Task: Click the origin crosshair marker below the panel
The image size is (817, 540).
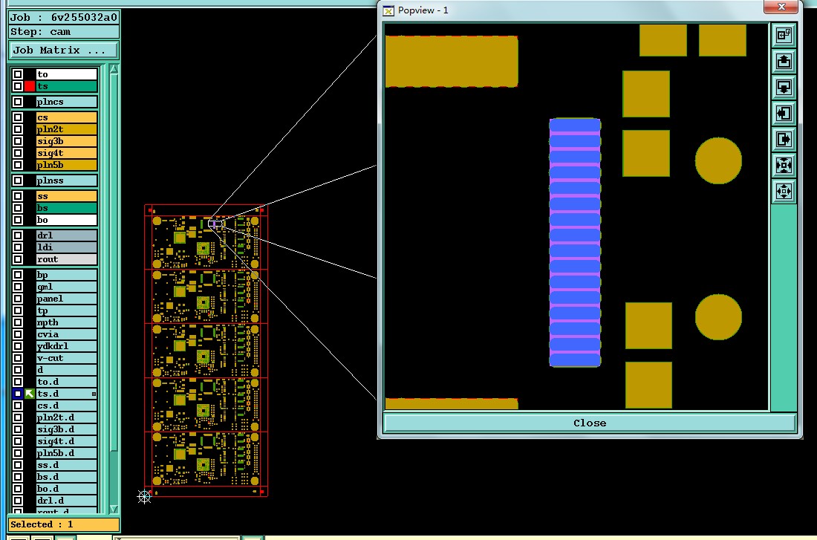Action: tap(144, 496)
